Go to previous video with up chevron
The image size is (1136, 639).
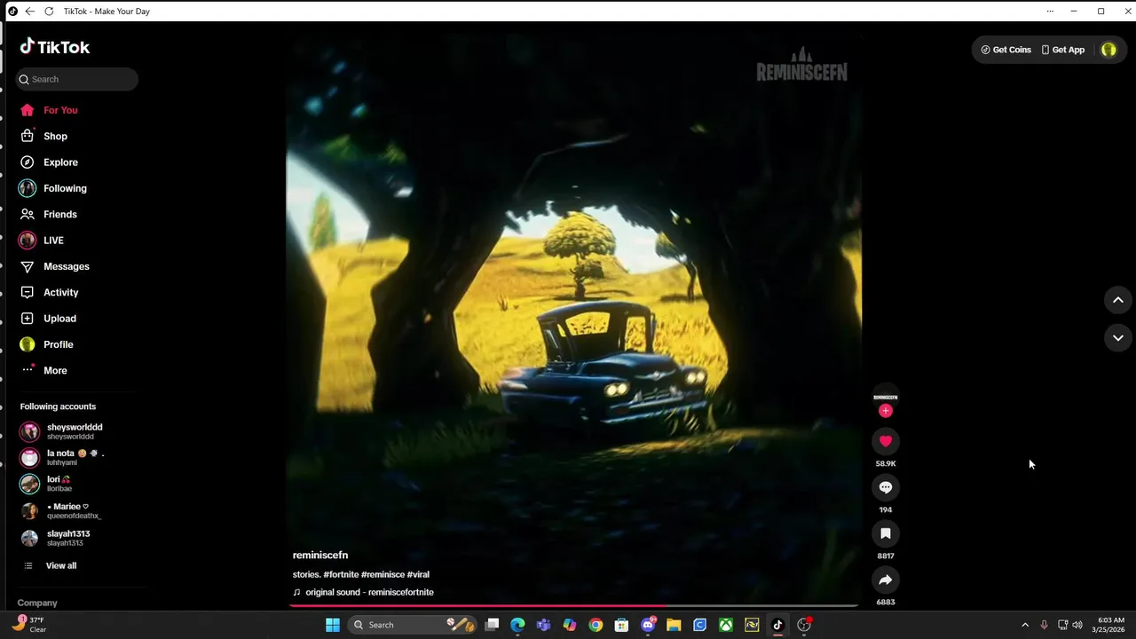(1118, 300)
